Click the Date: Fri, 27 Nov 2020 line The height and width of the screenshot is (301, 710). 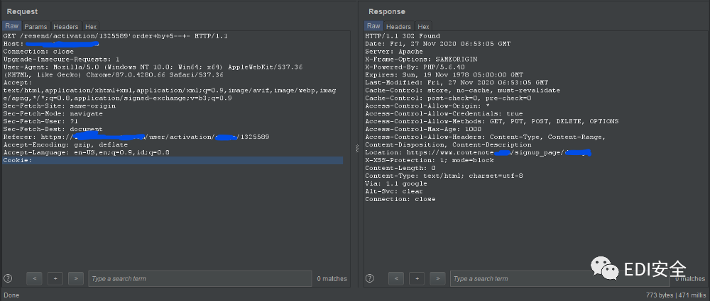tap(438, 44)
